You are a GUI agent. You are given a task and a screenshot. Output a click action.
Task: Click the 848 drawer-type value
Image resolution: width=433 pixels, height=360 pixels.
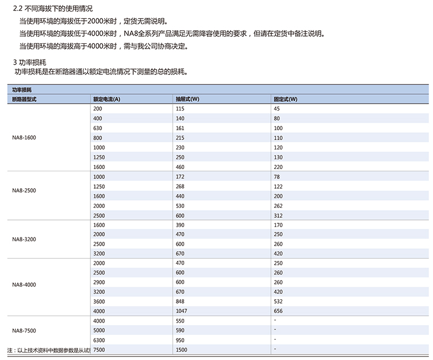point(180,301)
